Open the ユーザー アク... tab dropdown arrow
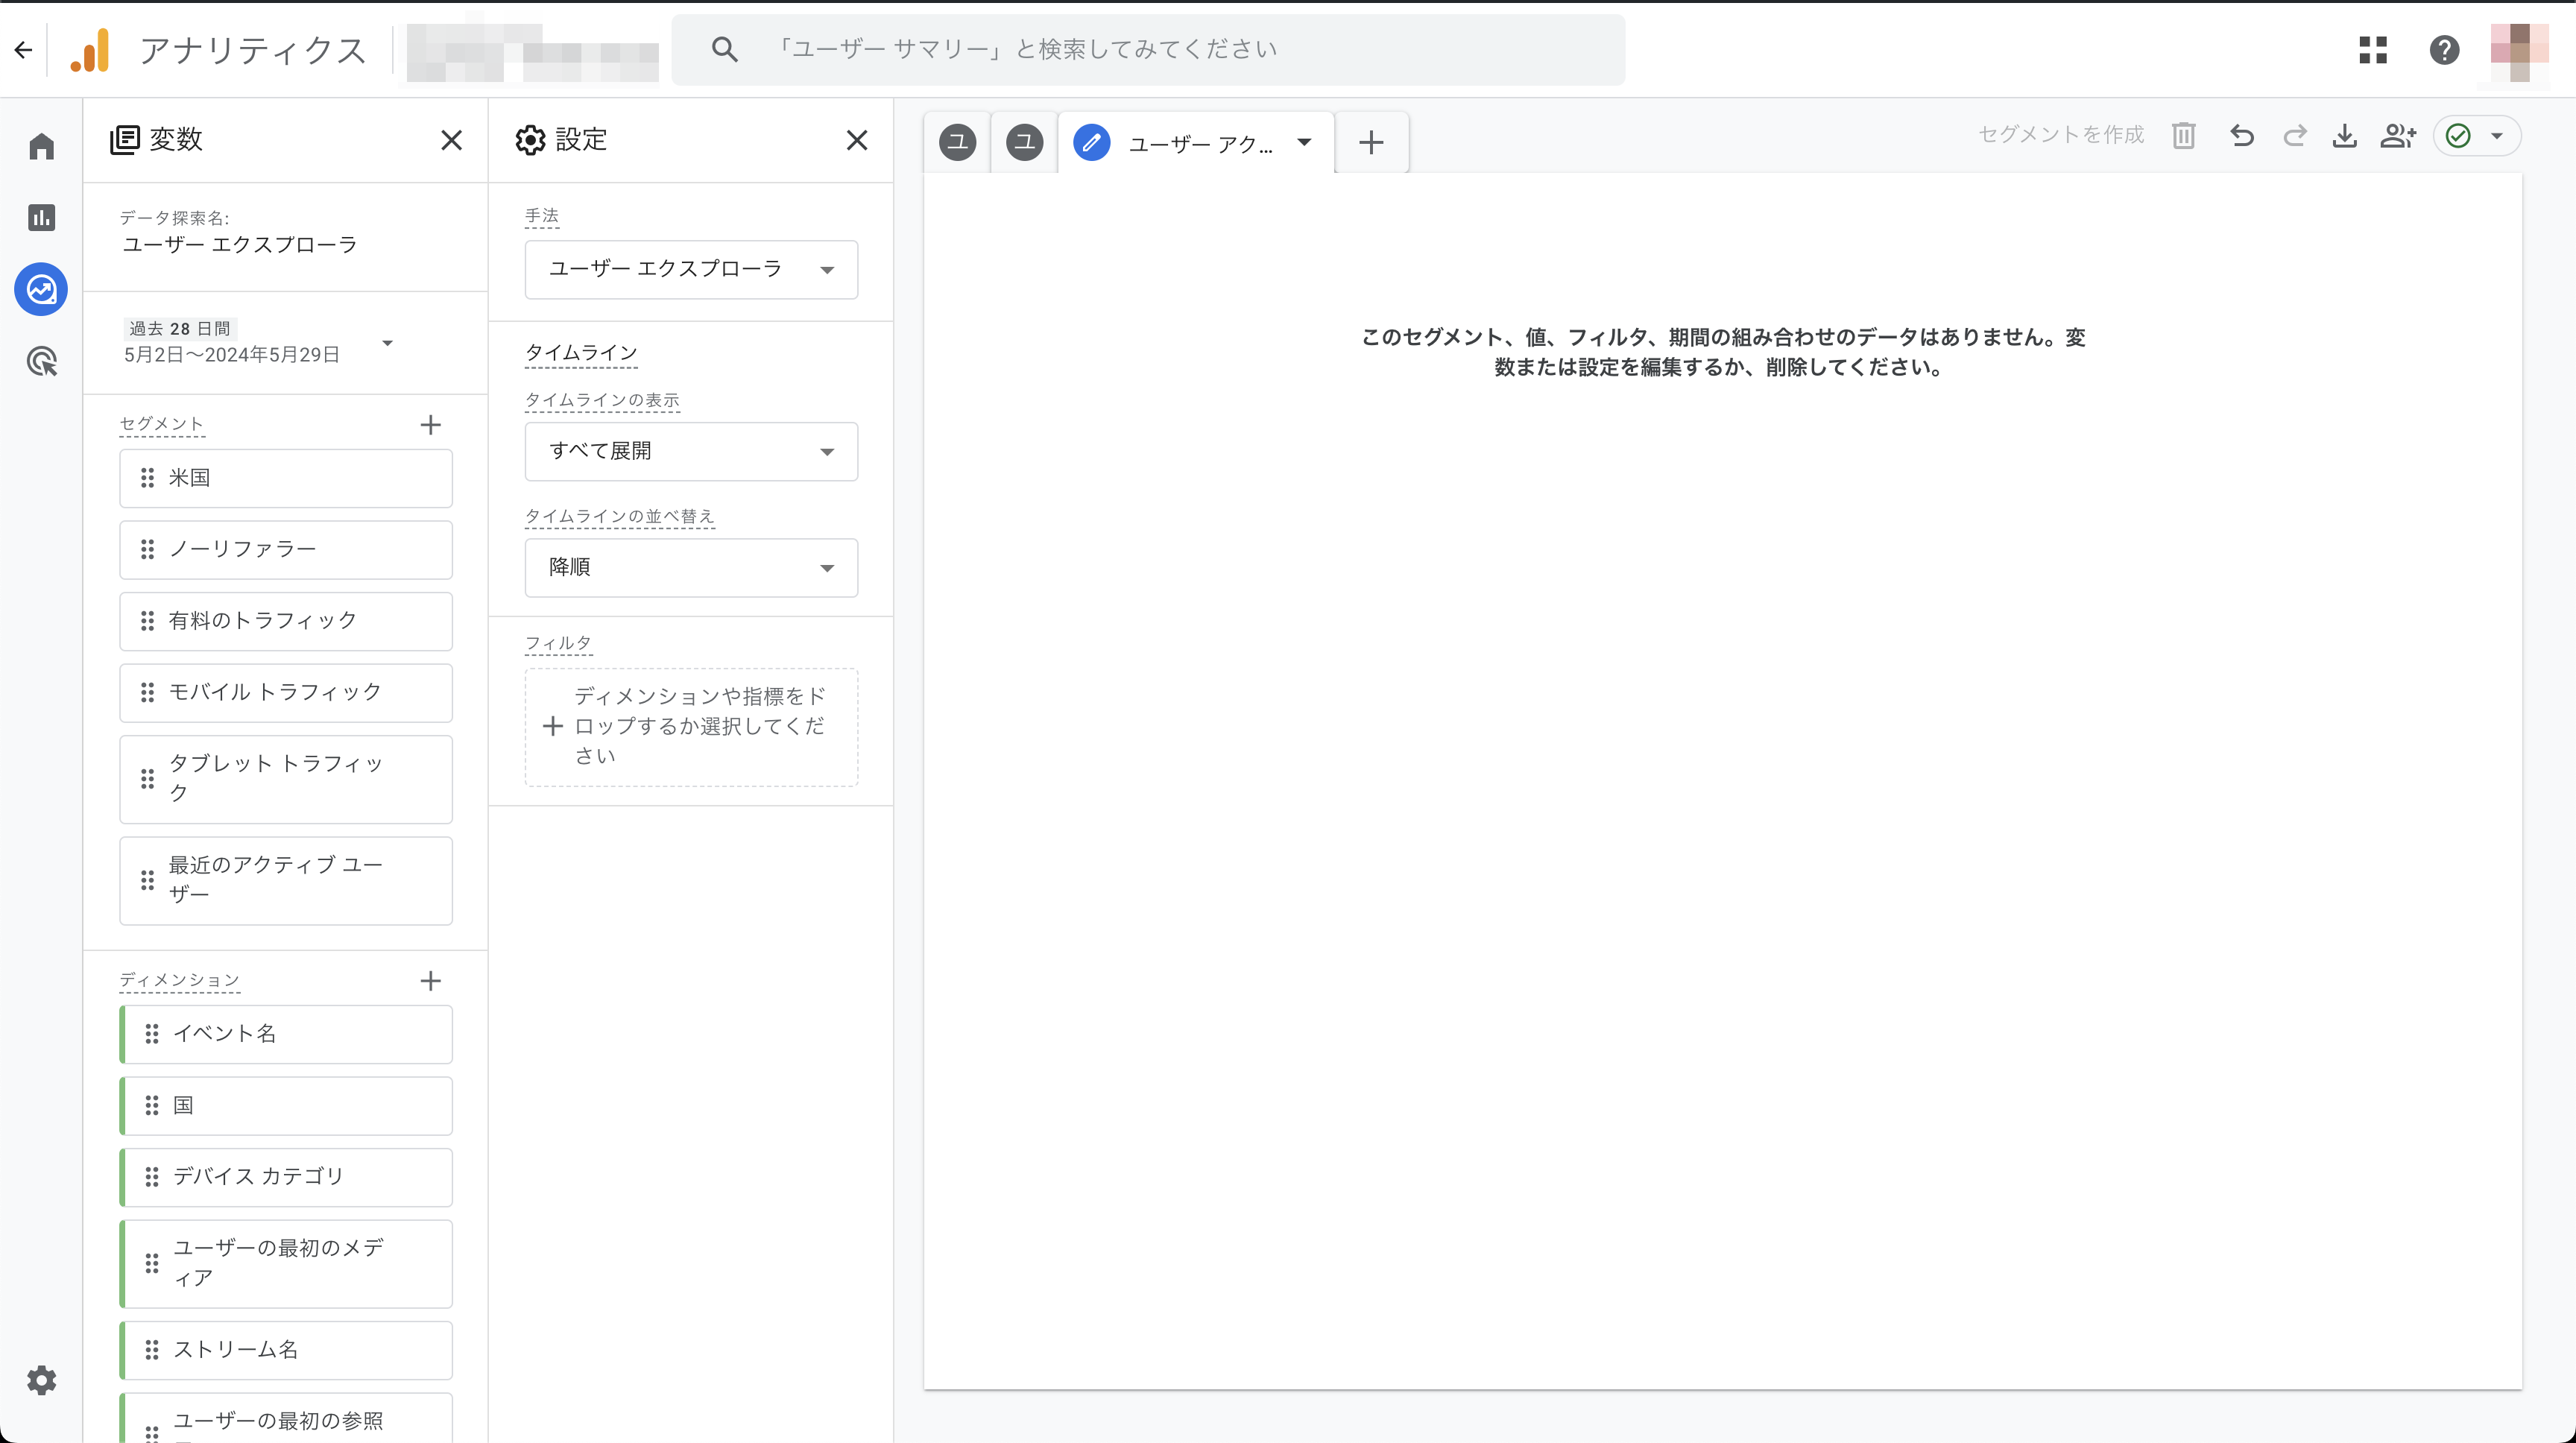The height and width of the screenshot is (1443, 2576). pos(1304,142)
